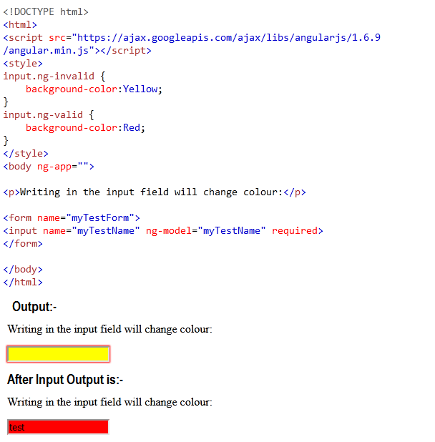Click the '<form name="myTestForm">' line
Image resolution: width=435 pixels, height=442 pixels.
72,218
